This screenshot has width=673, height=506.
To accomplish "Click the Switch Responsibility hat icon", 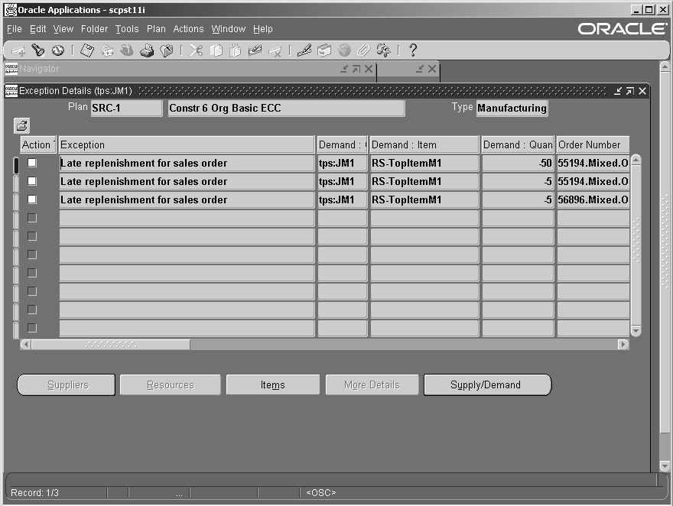I will pos(127,50).
